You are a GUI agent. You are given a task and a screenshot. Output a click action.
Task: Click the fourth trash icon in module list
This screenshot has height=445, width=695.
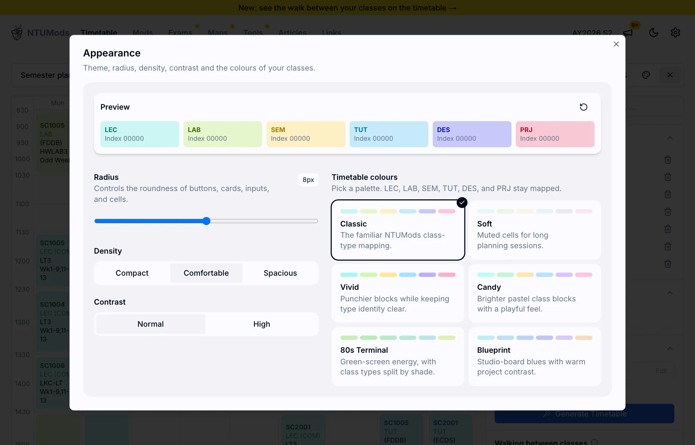(x=668, y=212)
